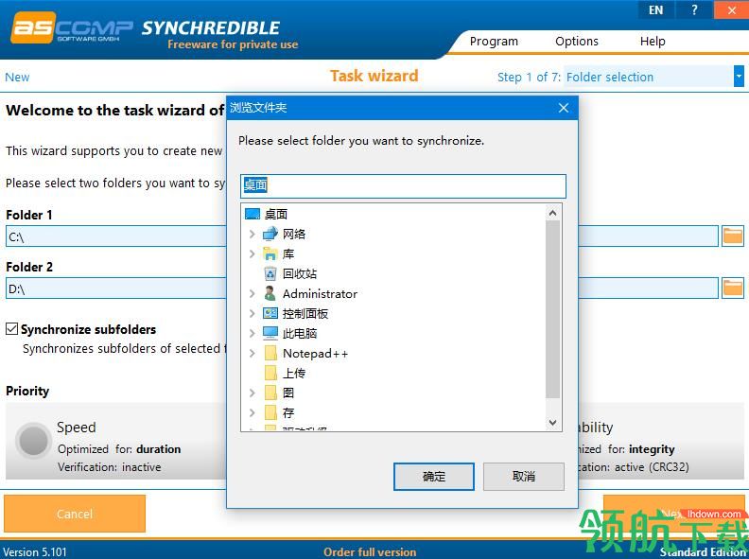The height and width of the screenshot is (559, 749).
Task: Expand the 控制面板 tree node
Action: [x=252, y=313]
